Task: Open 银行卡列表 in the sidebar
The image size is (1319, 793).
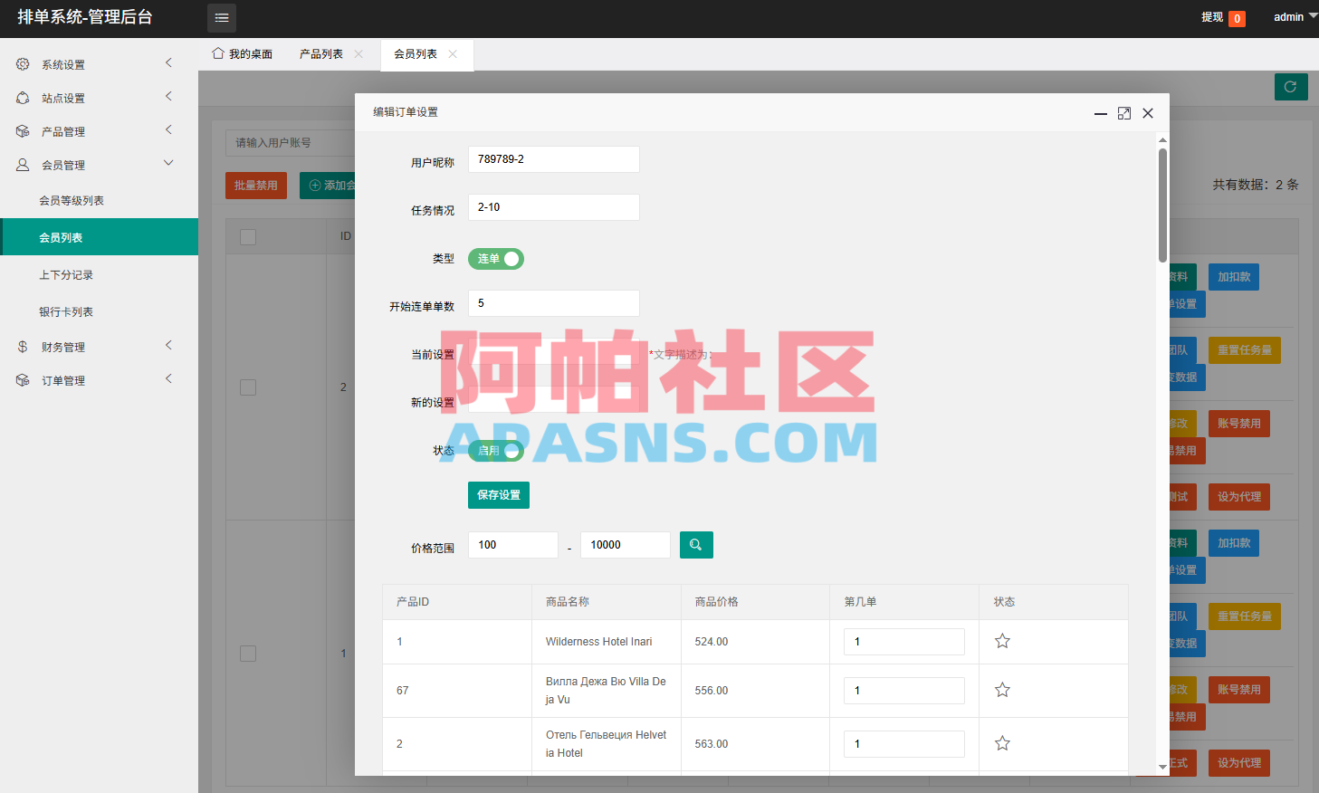Action: click(x=100, y=311)
